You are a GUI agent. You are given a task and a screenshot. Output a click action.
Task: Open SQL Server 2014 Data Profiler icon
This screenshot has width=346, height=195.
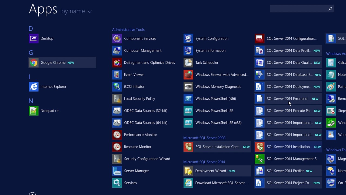[x=259, y=51]
